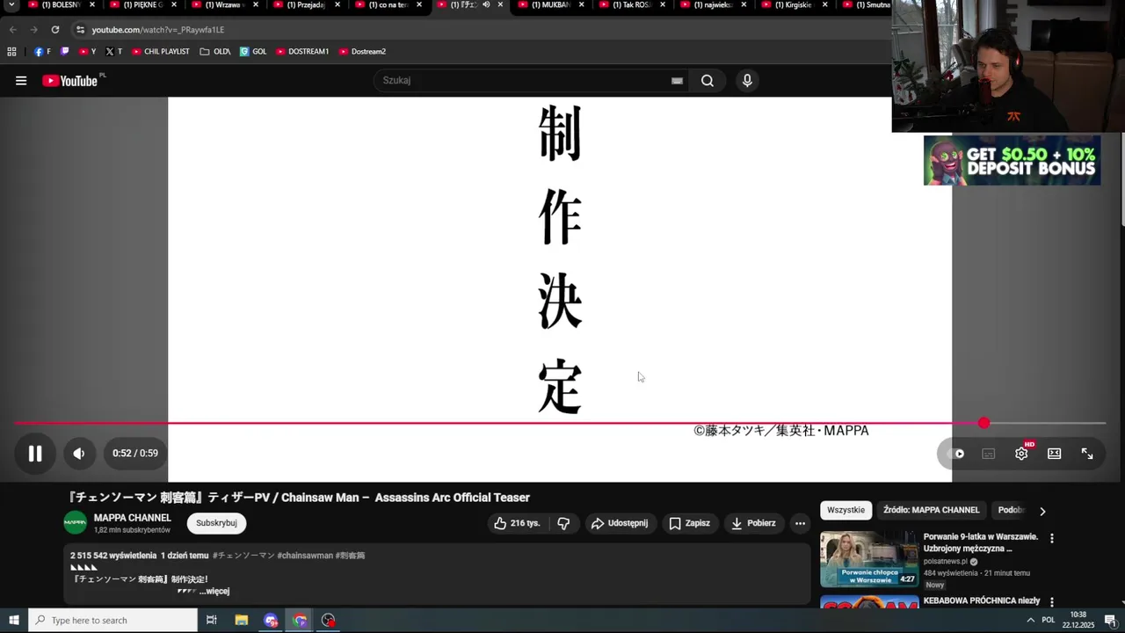
Task: Open the OLD\ bookmarks folder
Action: coord(215,52)
